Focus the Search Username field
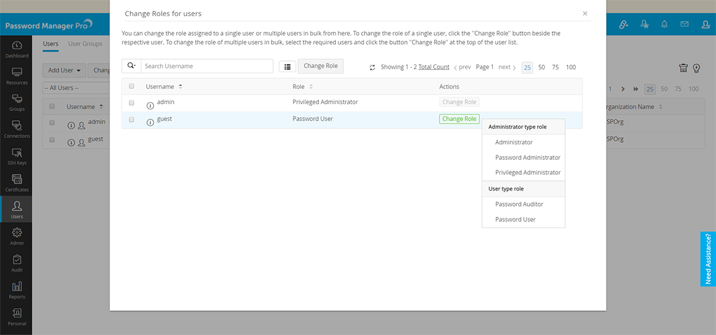Viewport: 716px width, 335px height. coord(207,66)
